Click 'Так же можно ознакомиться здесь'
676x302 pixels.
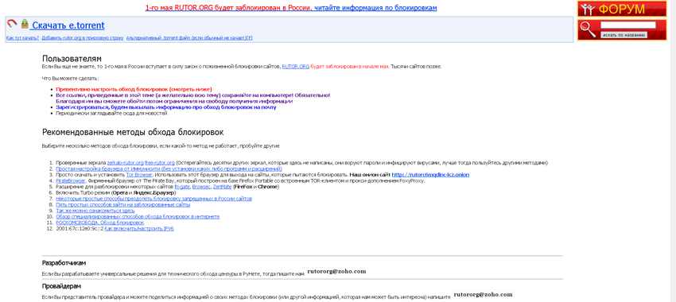(95, 211)
